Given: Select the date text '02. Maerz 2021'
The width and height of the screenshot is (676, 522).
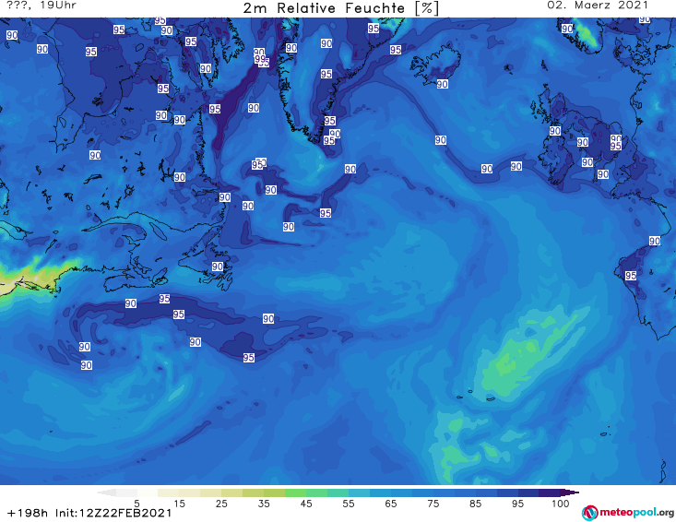Looking at the screenshot, I should pyautogui.click(x=598, y=6).
